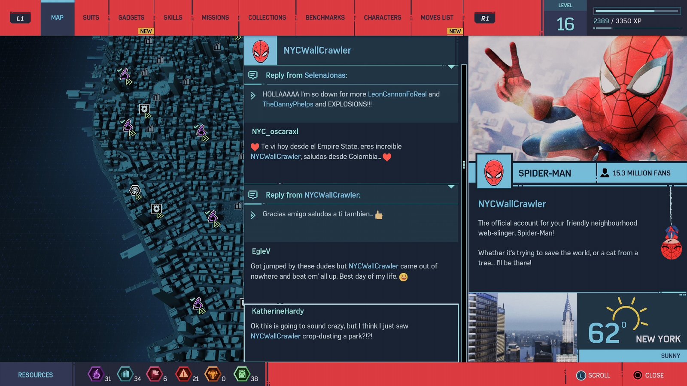The width and height of the screenshot is (687, 386).
Task: Click the circle button icon beside CLOSE
Action: [x=638, y=375]
